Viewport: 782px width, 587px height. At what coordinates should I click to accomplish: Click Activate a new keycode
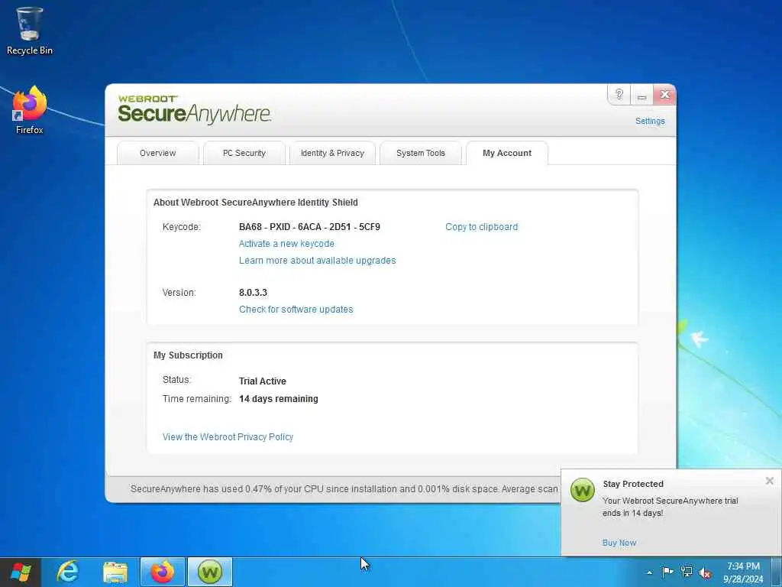pos(286,244)
